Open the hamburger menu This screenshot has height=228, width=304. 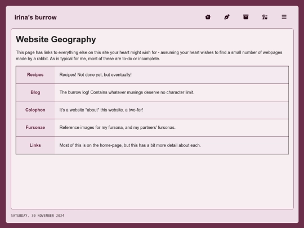284,17
